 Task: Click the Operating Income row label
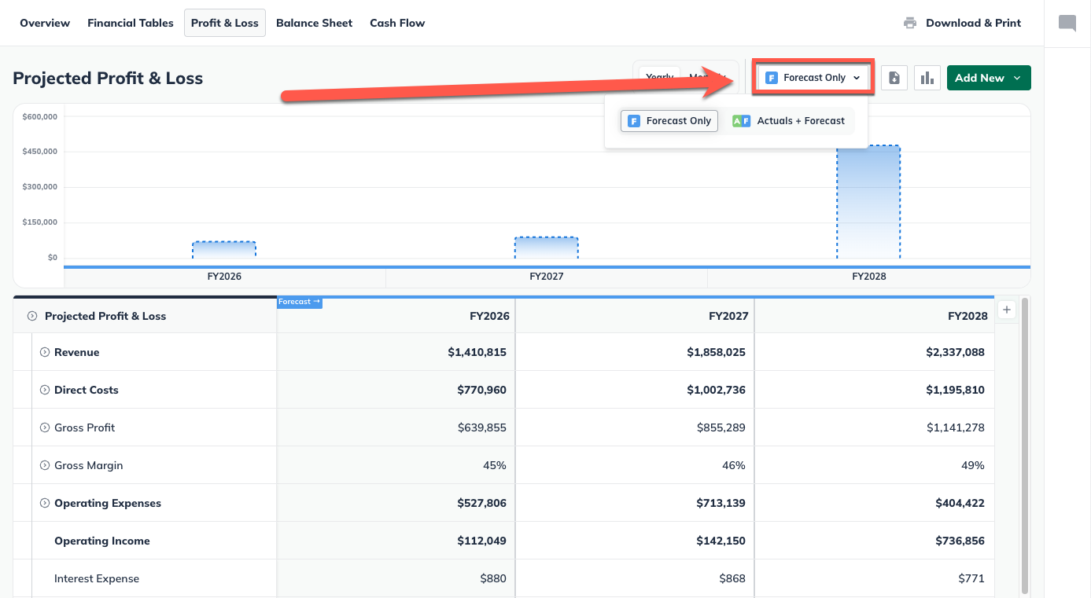(x=101, y=541)
